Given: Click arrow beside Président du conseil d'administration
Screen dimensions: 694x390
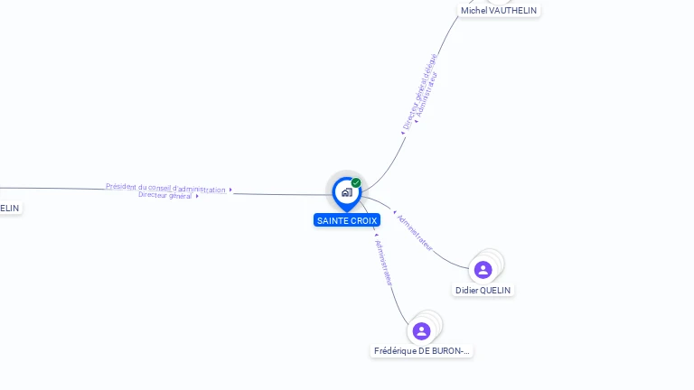Looking at the screenshot, I should click(230, 190).
